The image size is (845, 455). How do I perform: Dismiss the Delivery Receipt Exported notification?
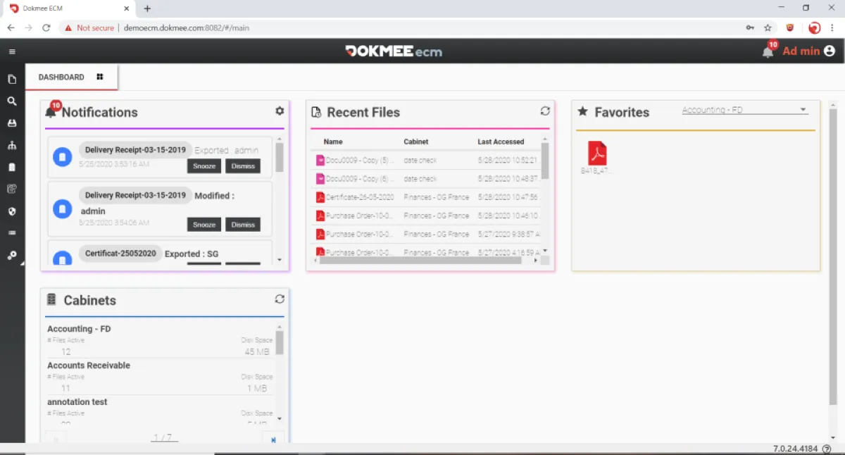tap(243, 166)
